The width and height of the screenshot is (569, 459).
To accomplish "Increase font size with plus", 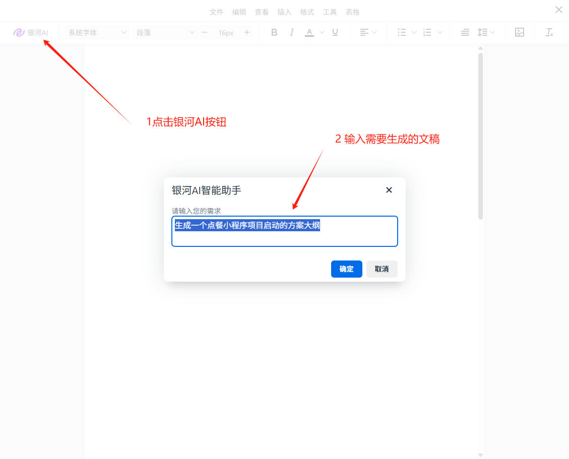I will [247, 33].
